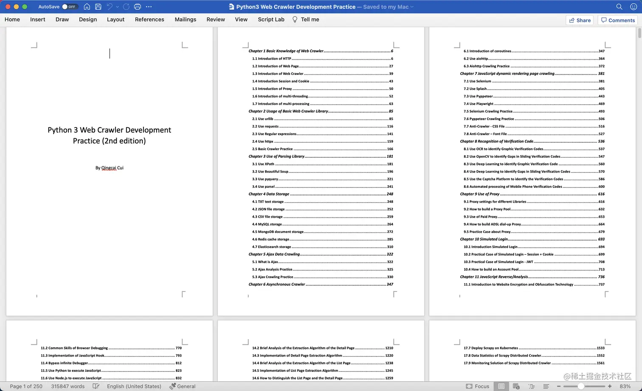Open the View ribbon tab
This screenshot has width=642, height=391.
[241, 20]
